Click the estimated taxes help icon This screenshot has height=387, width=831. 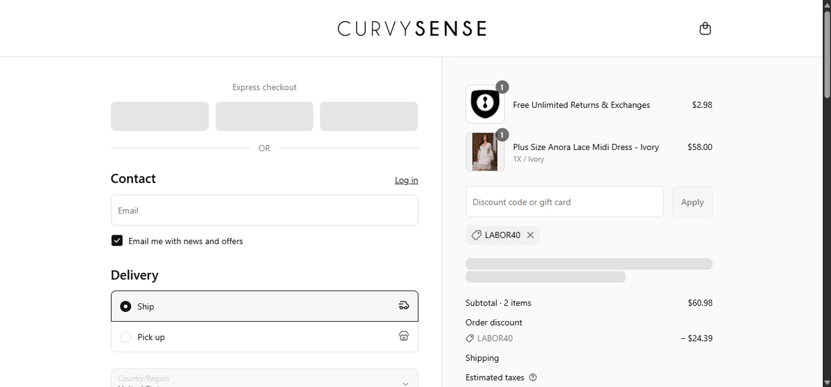(533, 378)
